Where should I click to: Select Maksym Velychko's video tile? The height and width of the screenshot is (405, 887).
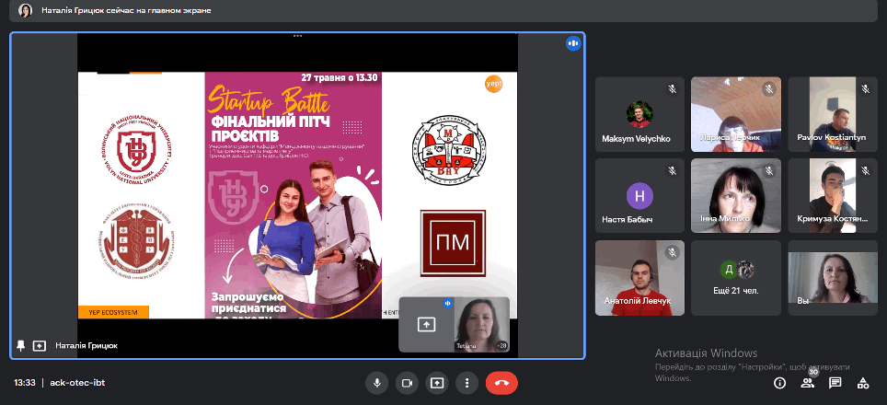point(639,114)
